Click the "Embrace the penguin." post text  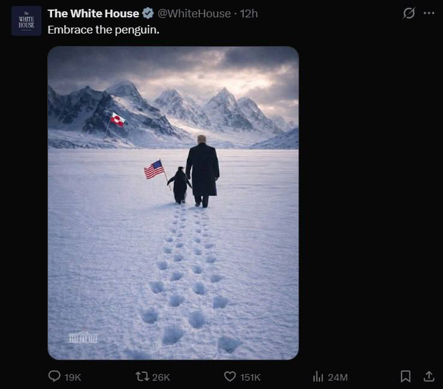[x=103, y=29]
